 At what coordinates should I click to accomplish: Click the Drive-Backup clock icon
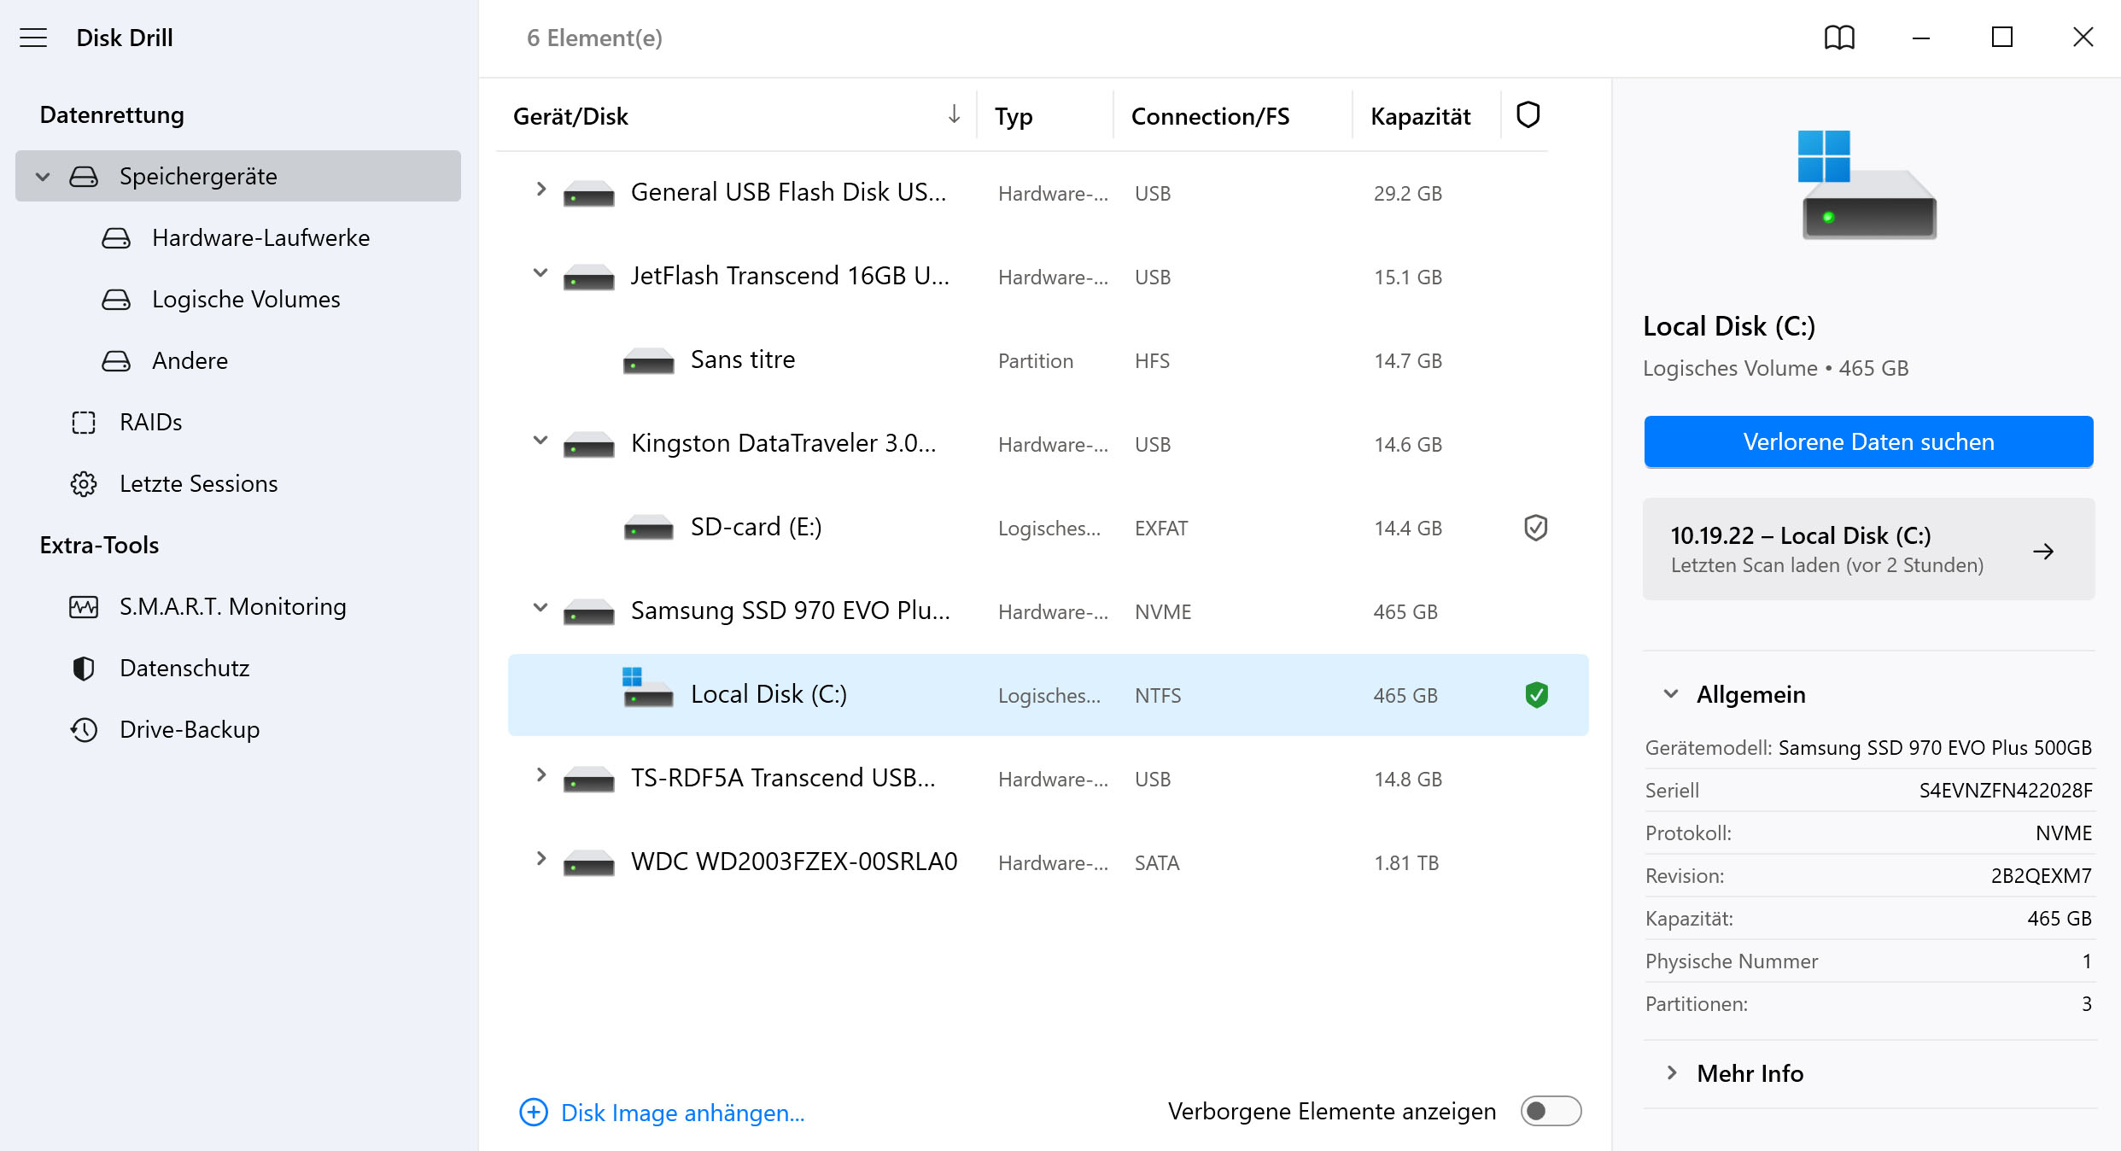(84, 729)
